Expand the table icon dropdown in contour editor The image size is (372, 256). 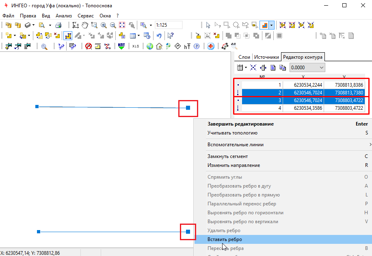click(246, 68)
